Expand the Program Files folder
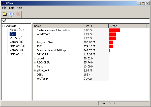Image resolution: width=151 pixels, height=107 pixels. coord(35,42)
